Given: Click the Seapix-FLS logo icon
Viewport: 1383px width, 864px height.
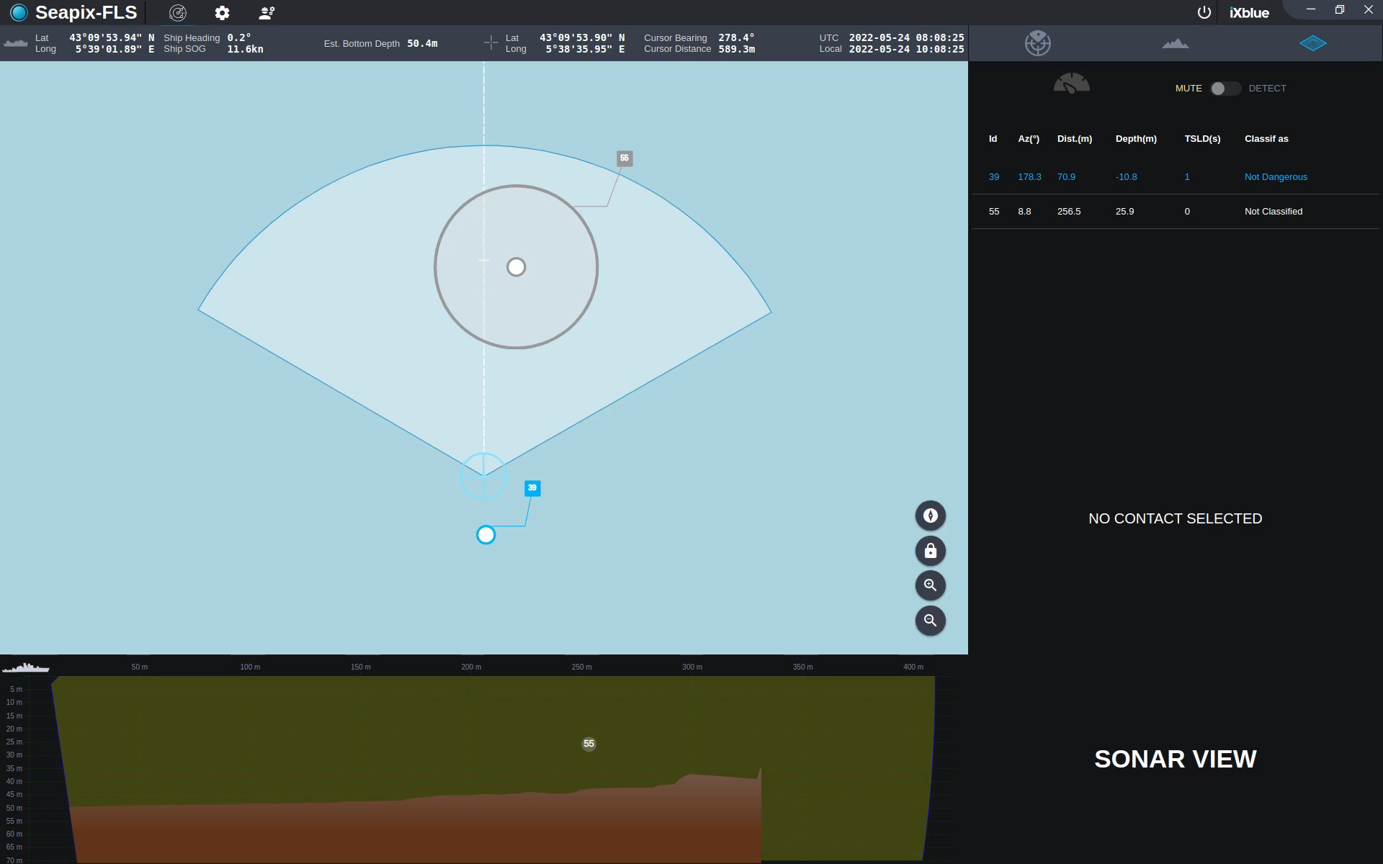Looking at the screenshot, I should point(19,12).
